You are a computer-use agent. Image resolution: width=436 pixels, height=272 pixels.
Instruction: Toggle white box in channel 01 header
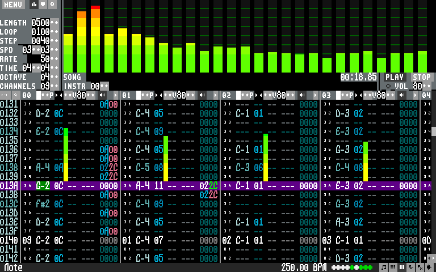click(139, 95)
